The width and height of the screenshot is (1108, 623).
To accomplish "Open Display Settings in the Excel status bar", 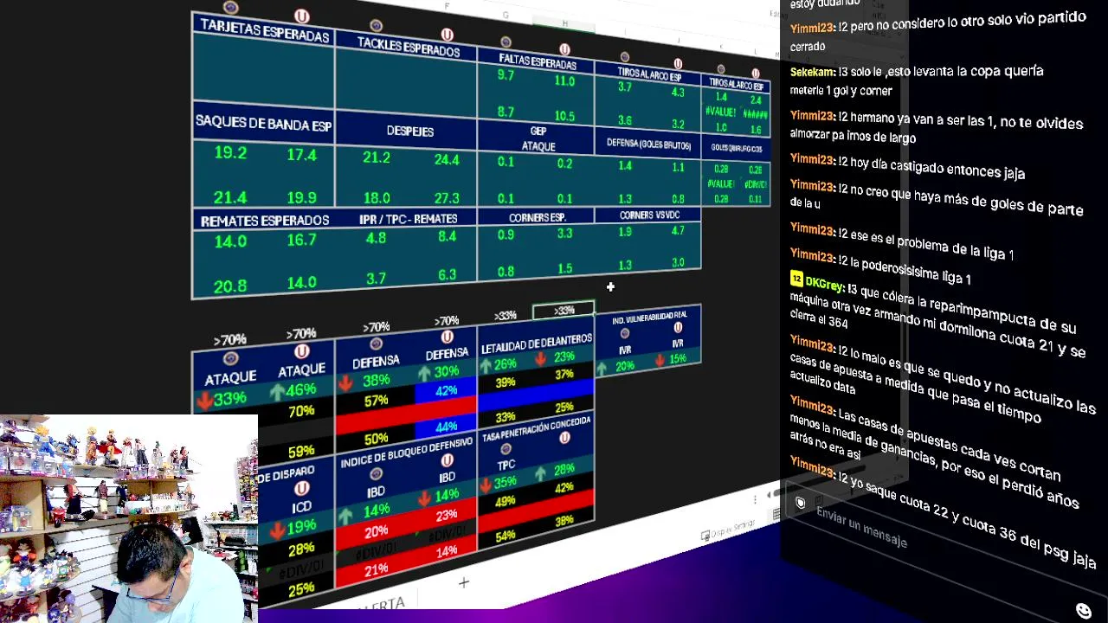I will (x=727, y=529).
